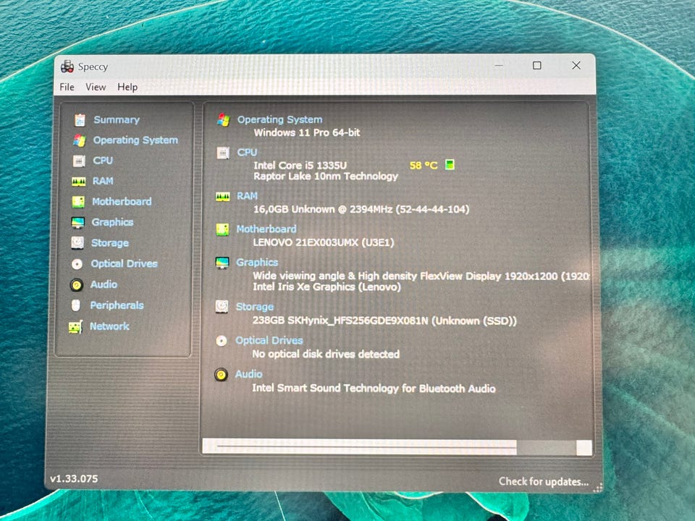Click 'Intel Iris Xe Graphics (Lenovo)' text
This screenshot has width=695, height=521.
pos(327,287)
